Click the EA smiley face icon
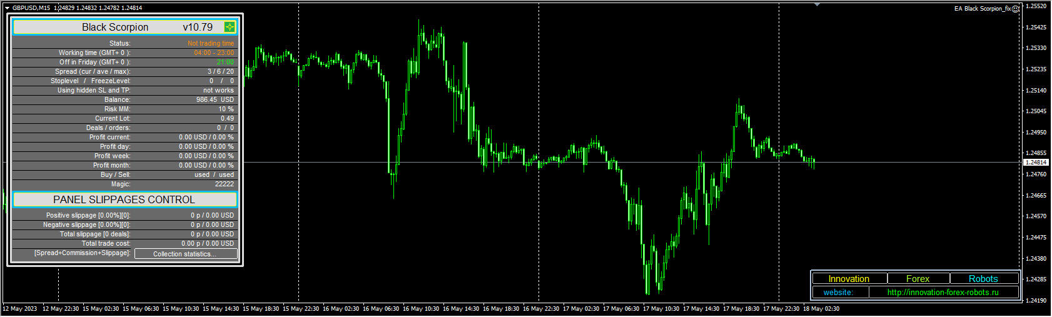Image resolution: width=1052 pixels, height=317 pixels. click(1016, 9)
